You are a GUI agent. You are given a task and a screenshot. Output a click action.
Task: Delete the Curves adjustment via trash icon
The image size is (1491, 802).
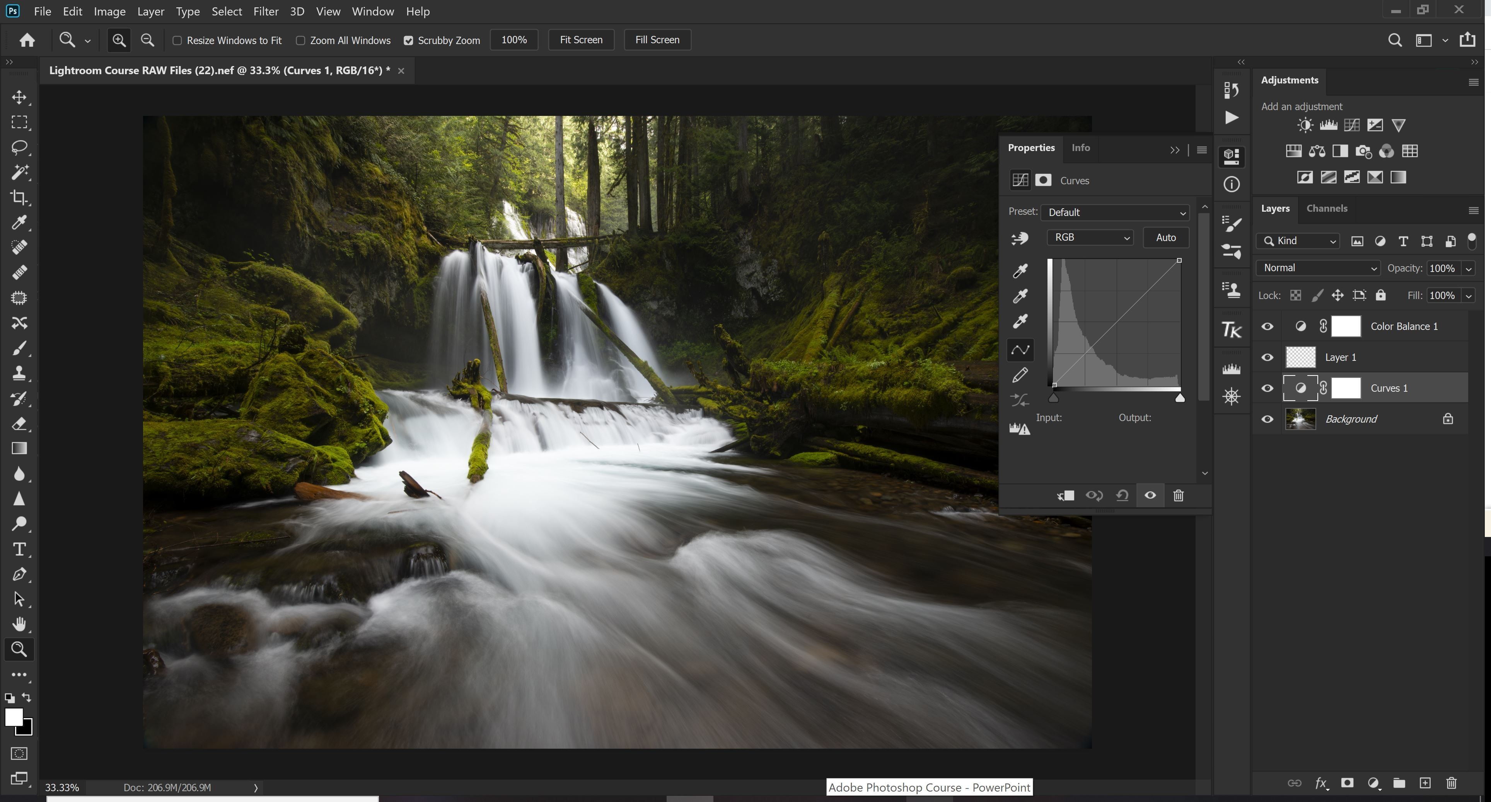pos(1178,496)
